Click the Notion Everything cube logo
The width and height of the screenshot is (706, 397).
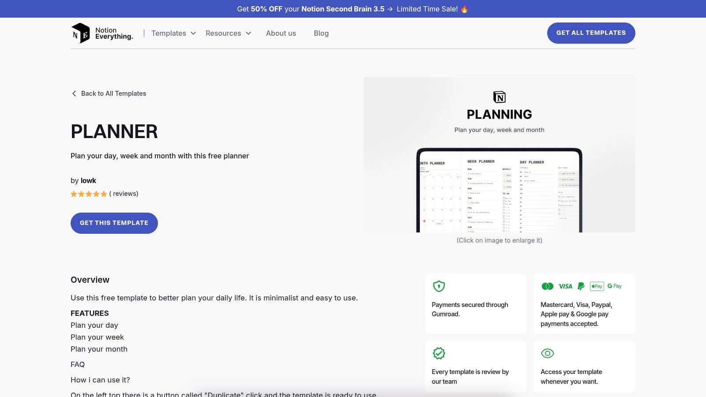80,33
